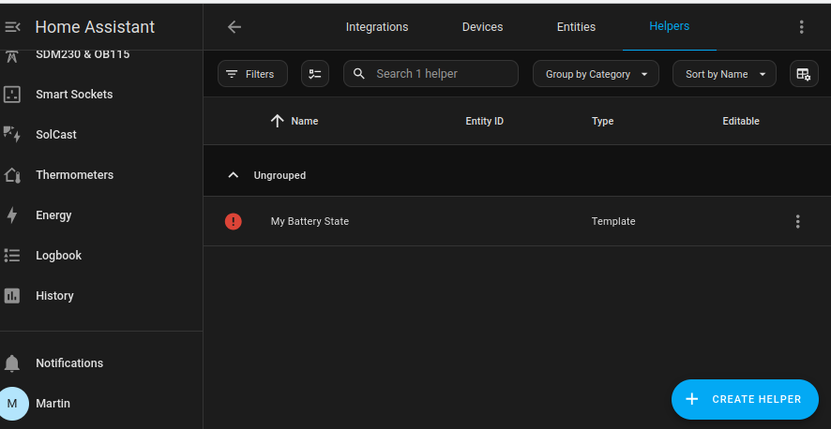The width and height of the screenshot is (831, 429).
Task: Open the My Battery State helper
Action: 310,221
